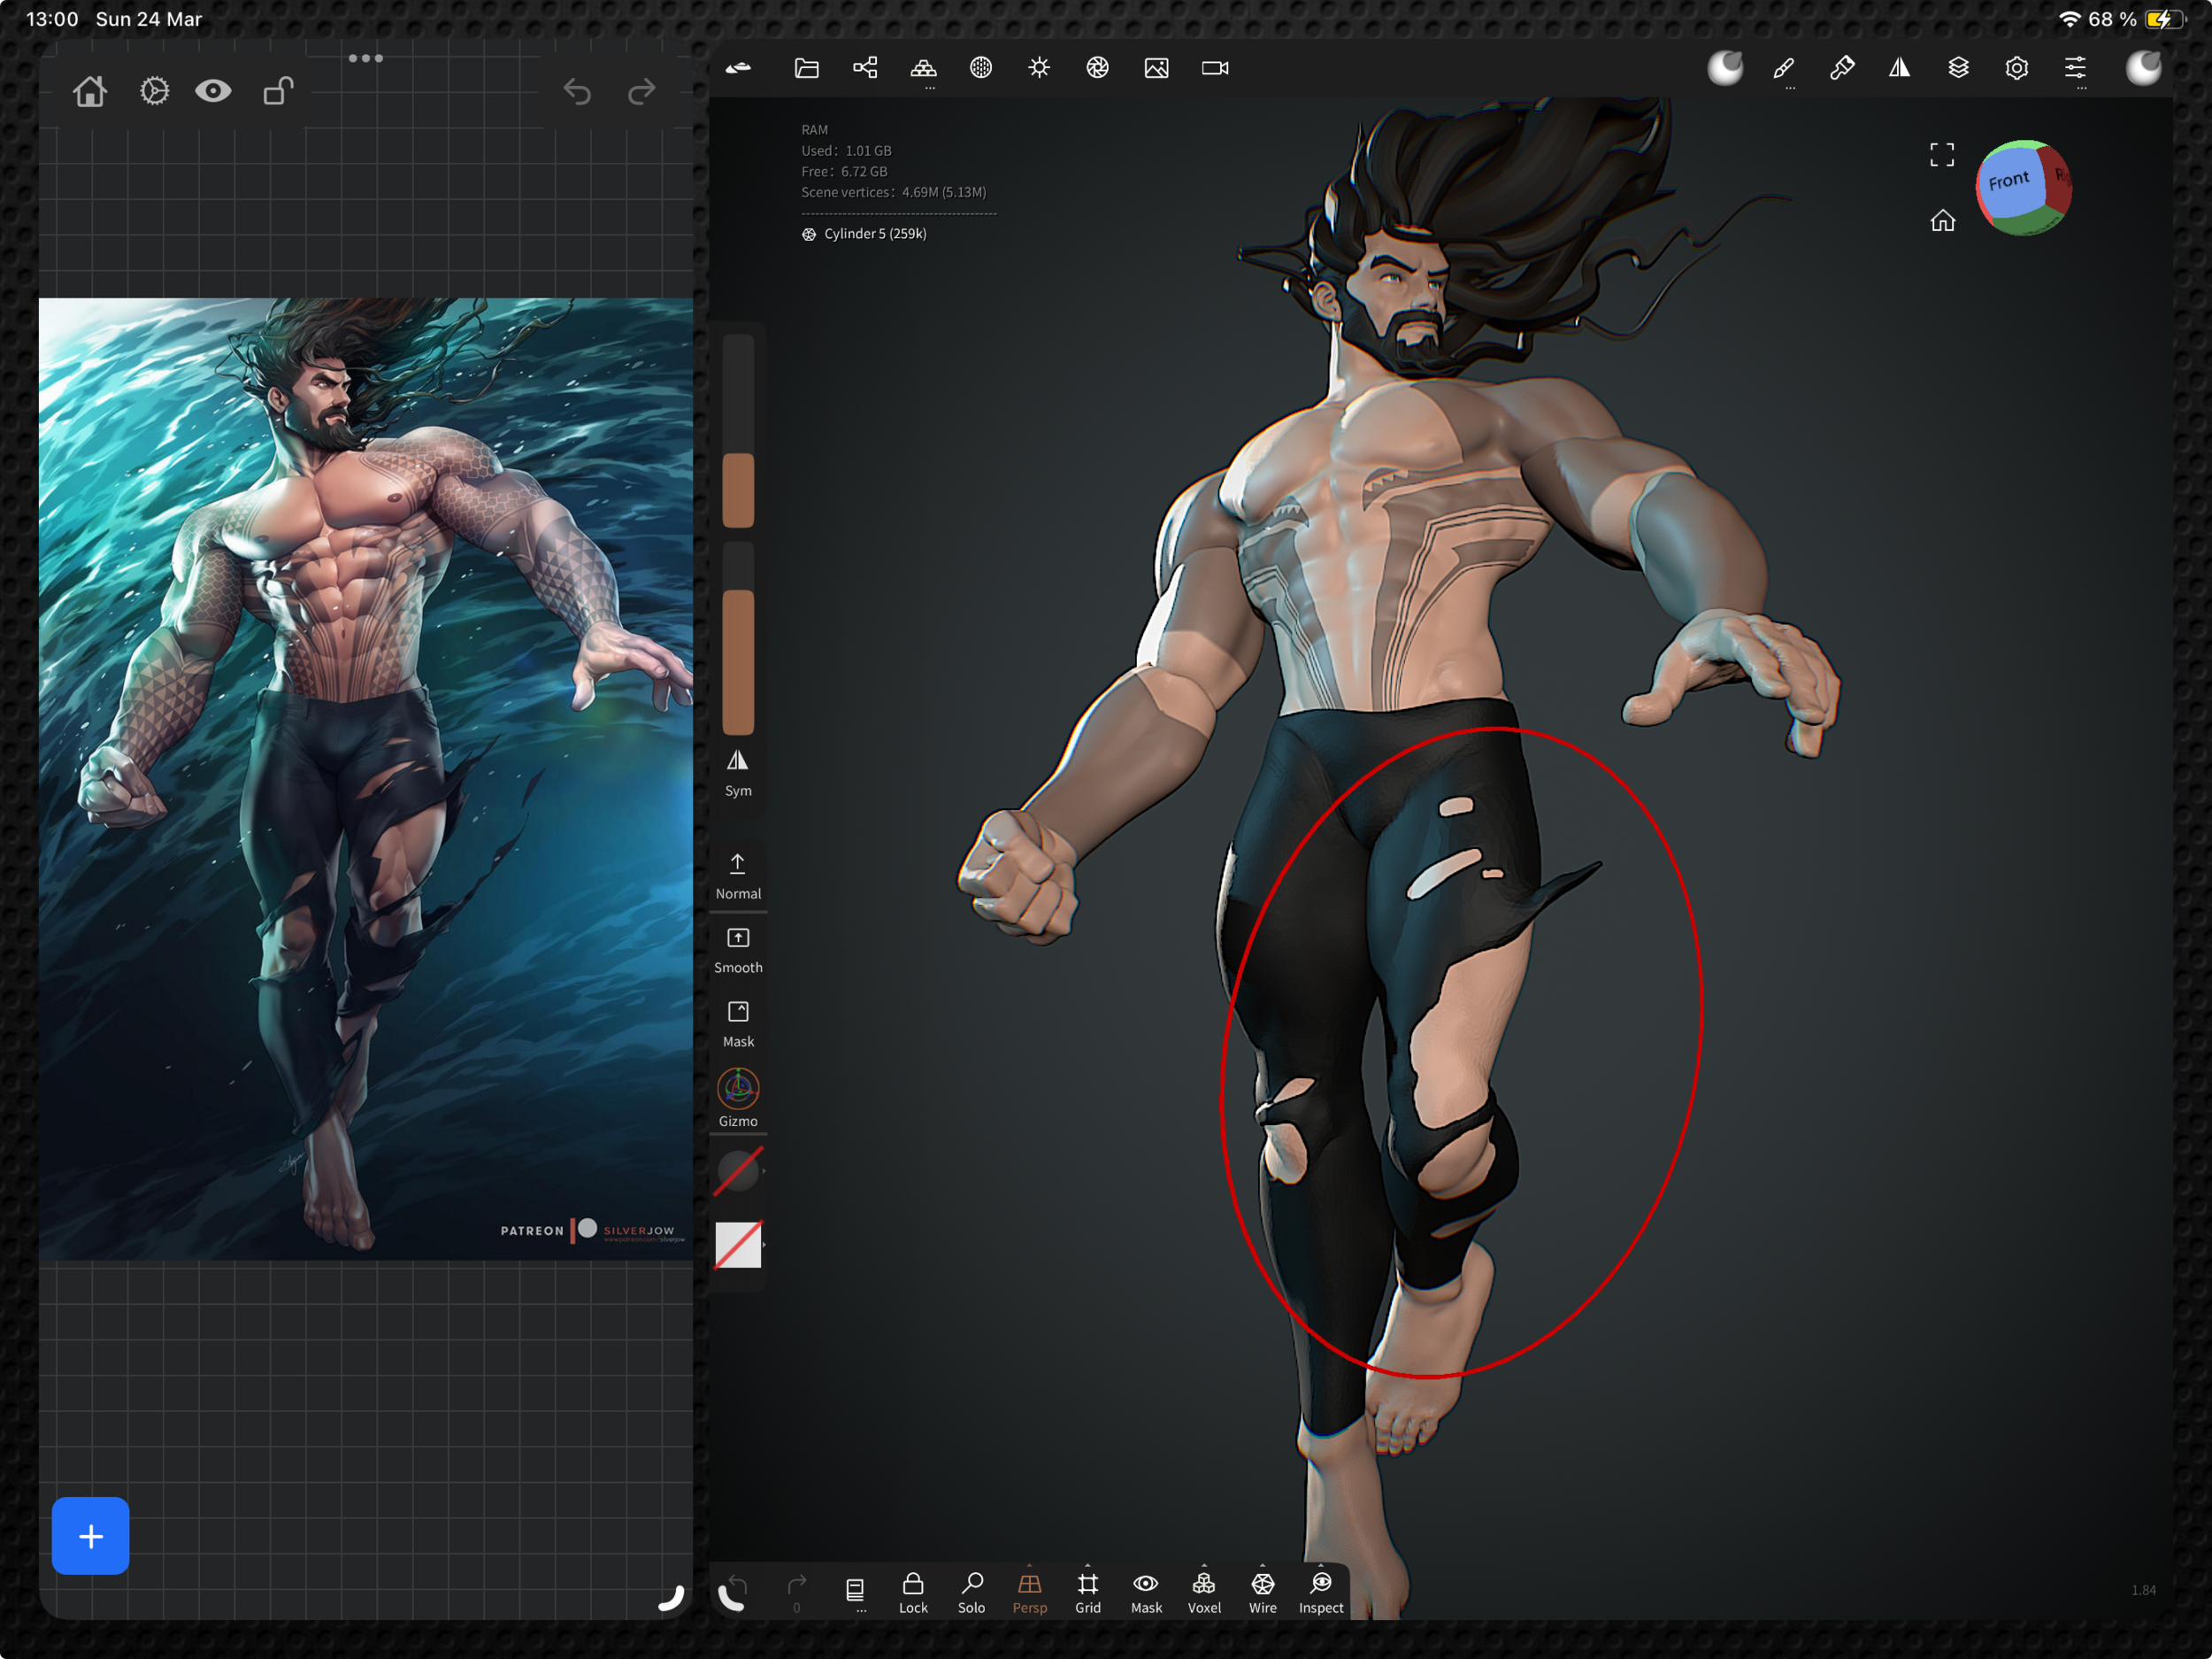
Task: Open the Layers stack menu
Action: [x=1958, y=68]
